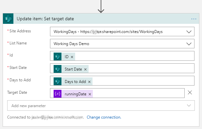The width and height of the screenshot is (202, 129).
Task: Click the SharePoint icon on the ID token
Action: (58, 56)
